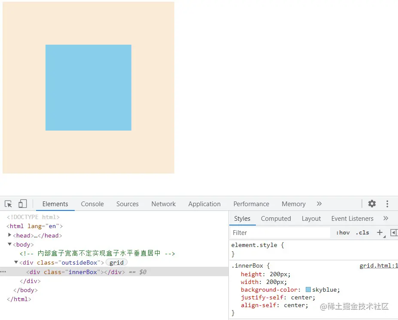Click the align-self: center declaration
398x320 pixels.
[x=274, y=305]
